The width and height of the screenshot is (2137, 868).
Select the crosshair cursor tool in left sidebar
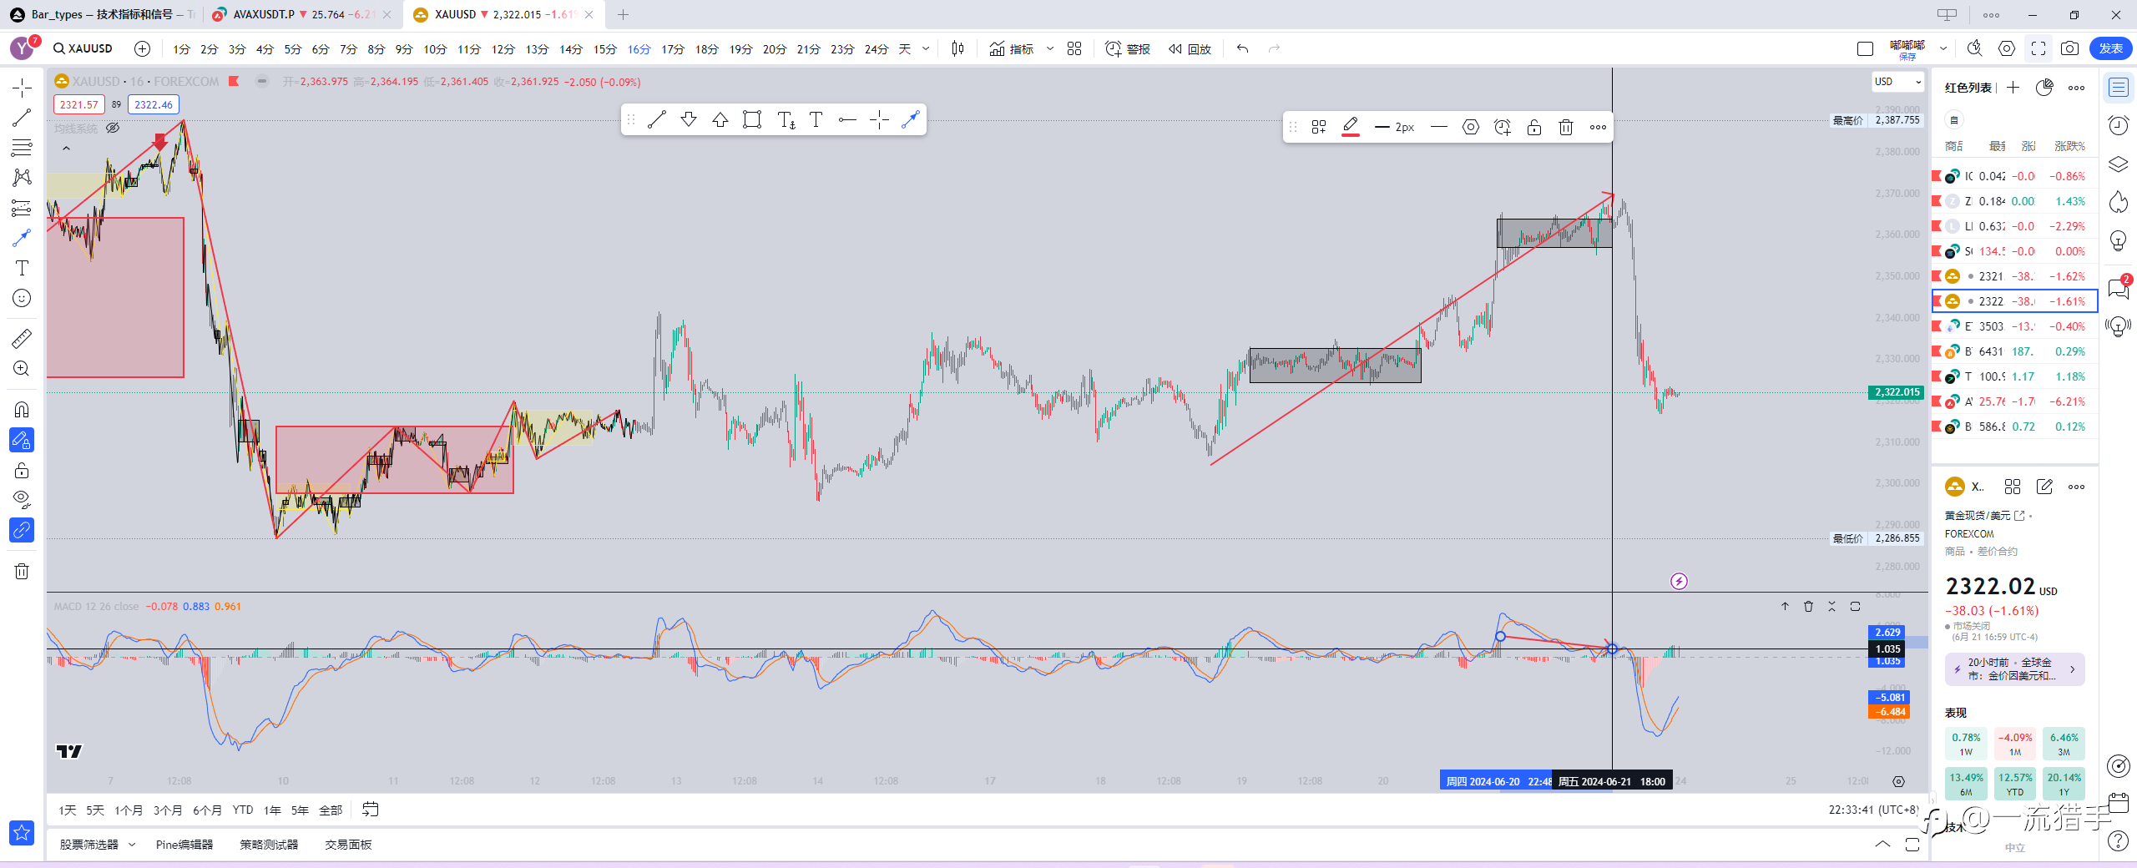pyautogui.click(x=22, y=88)
